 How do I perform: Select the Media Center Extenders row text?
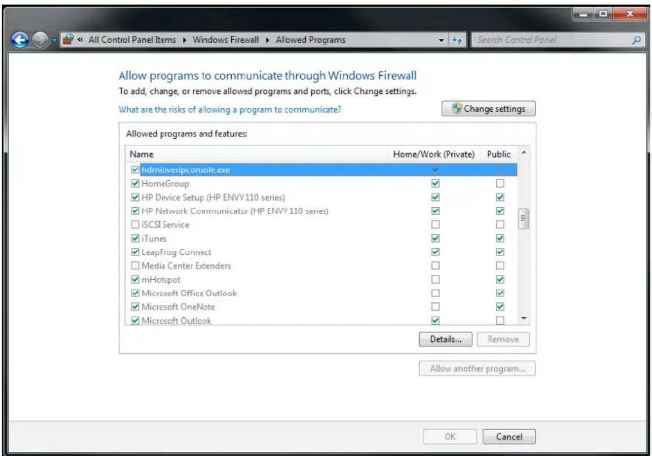pyautogui.click(x=186, y=266)
